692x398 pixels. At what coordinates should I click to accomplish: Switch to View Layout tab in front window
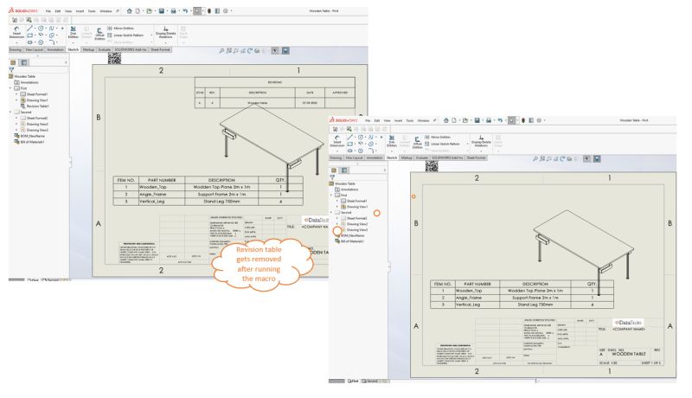click(354, 157)
